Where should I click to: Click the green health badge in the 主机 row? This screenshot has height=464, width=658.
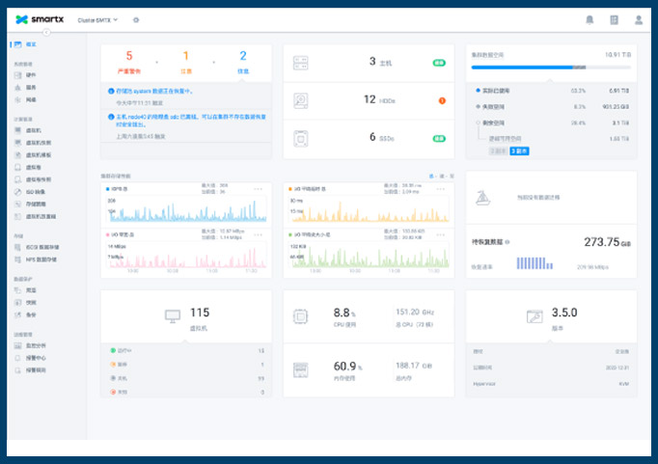[x=439, y=63]
